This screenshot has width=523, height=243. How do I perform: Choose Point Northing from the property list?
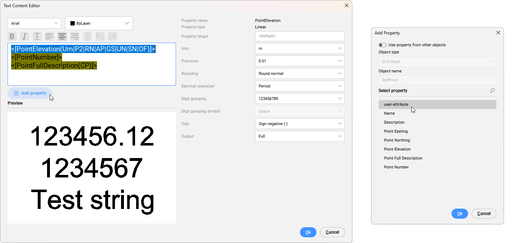397,140
